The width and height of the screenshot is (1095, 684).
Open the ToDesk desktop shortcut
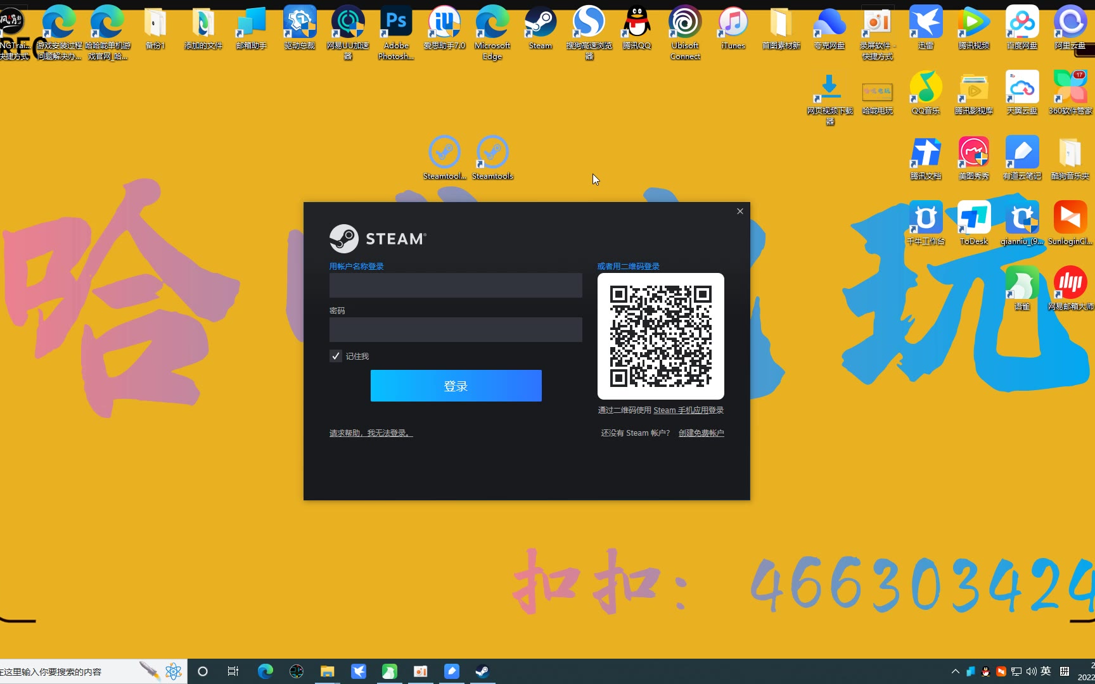click(974, 218)
